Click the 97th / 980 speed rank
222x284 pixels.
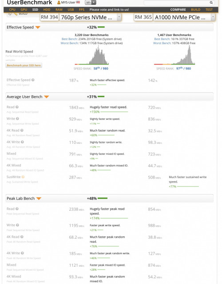(x=183, y=69)
